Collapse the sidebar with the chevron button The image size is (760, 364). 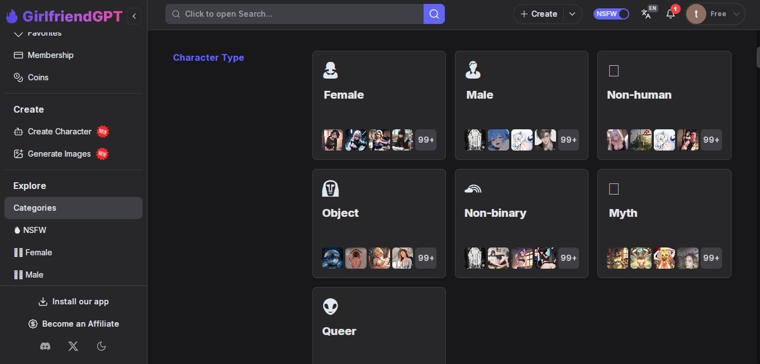coord(134,16)
